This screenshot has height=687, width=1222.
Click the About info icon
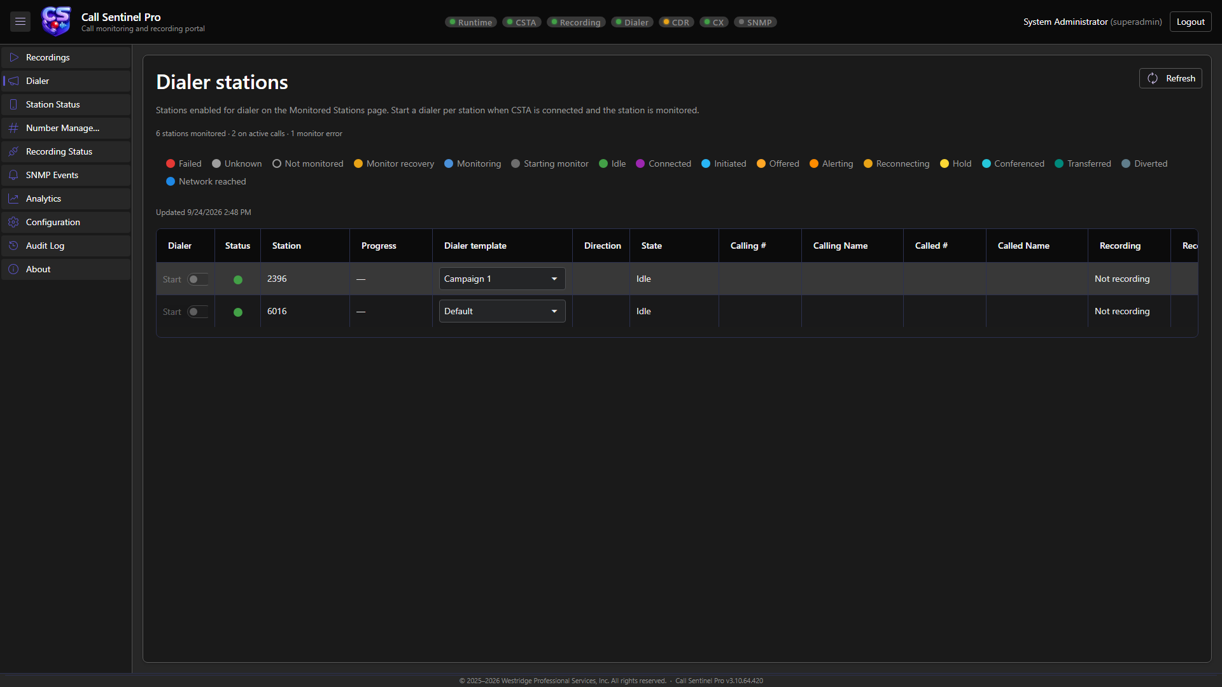pyautogui.click(x=13, y=269)
